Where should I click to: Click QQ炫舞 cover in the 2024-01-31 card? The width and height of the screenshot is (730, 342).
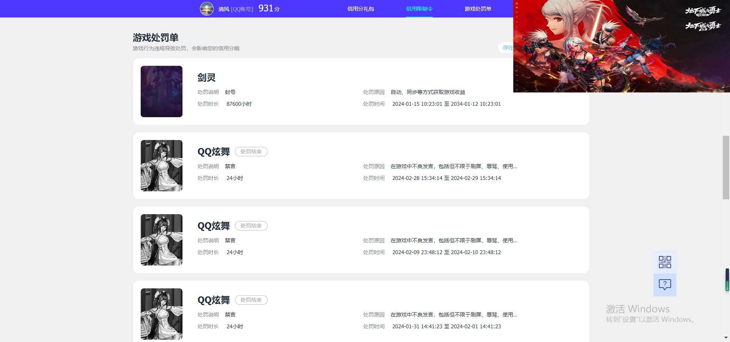[162, 314]
